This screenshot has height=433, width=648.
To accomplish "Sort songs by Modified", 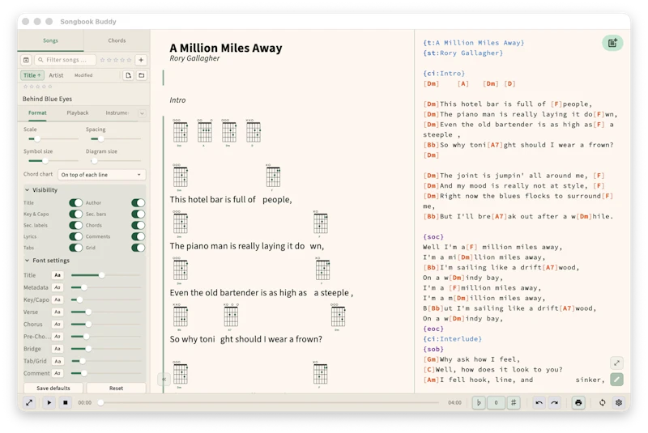I will coord(83,75).
